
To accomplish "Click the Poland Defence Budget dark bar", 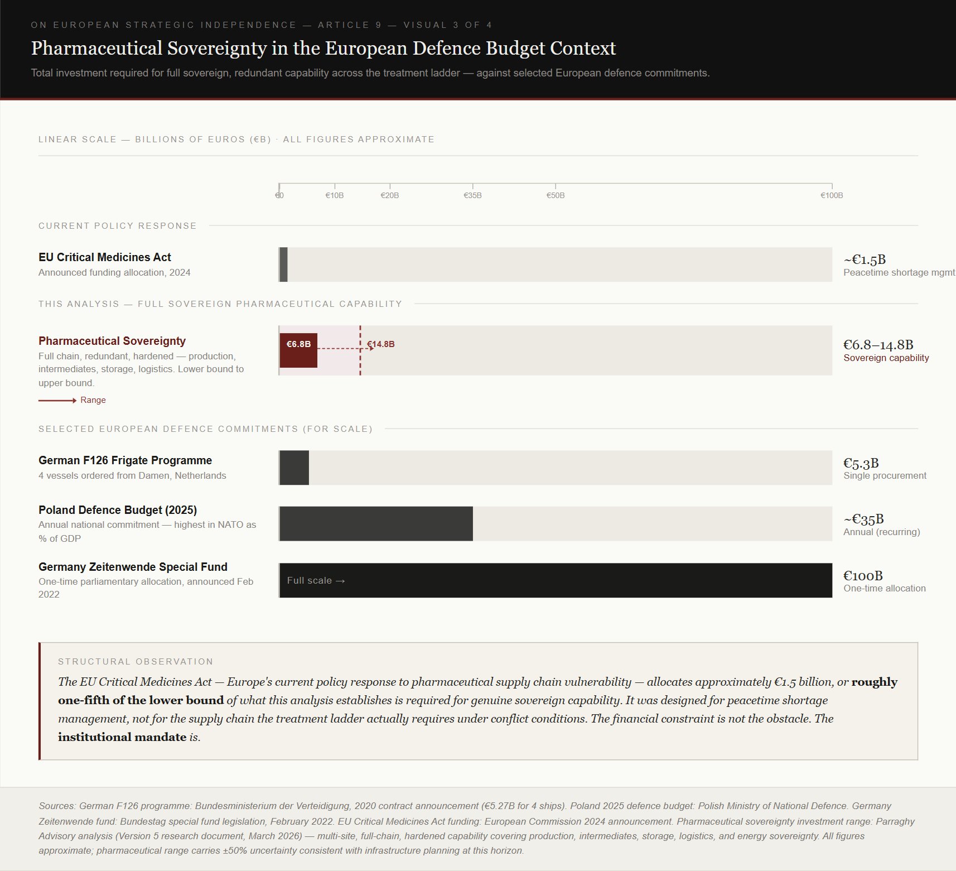I will (376, 523).
